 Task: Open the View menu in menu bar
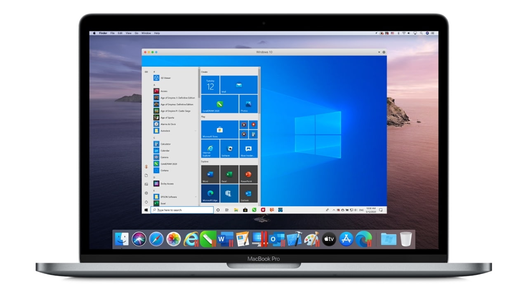click(128, 33)
